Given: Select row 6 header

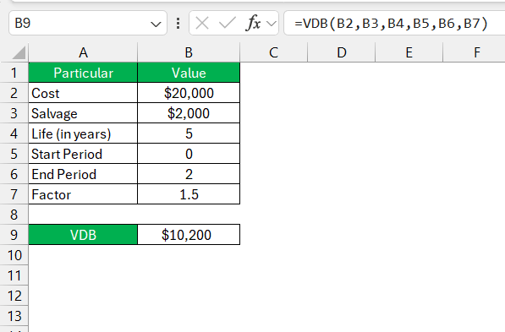Looking at the screenshot, I should pyautogui.click(x=14, y=174).
